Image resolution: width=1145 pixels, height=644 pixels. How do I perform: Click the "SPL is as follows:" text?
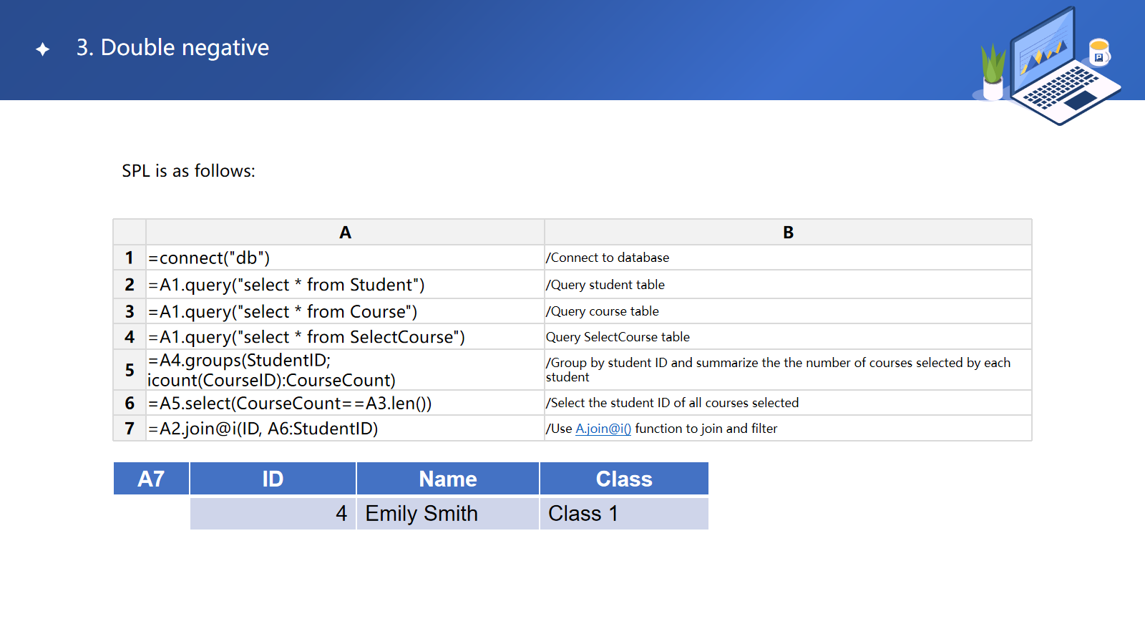[188, 171]
